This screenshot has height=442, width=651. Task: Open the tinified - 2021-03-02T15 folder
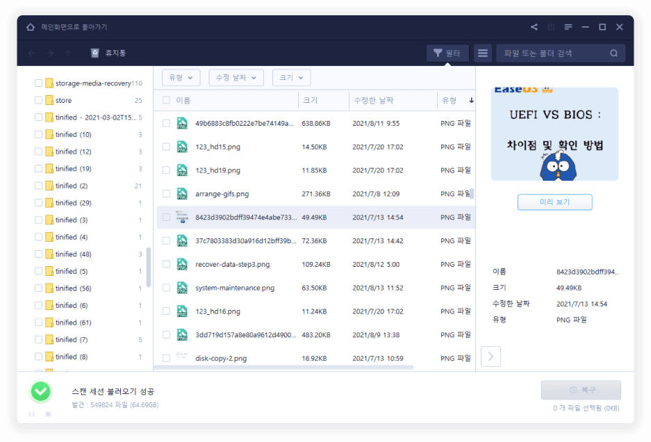[96, 117]
